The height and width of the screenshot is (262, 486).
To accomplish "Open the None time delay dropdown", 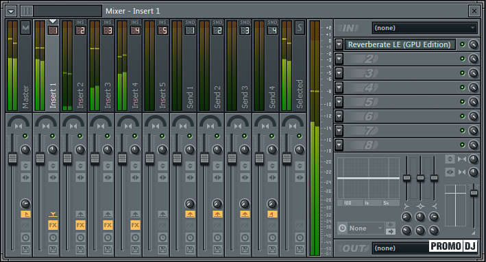I will coord(366,228).
